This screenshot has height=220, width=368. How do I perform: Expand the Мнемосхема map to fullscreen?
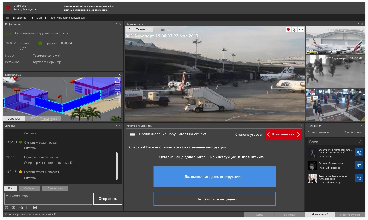pos(117,80)
